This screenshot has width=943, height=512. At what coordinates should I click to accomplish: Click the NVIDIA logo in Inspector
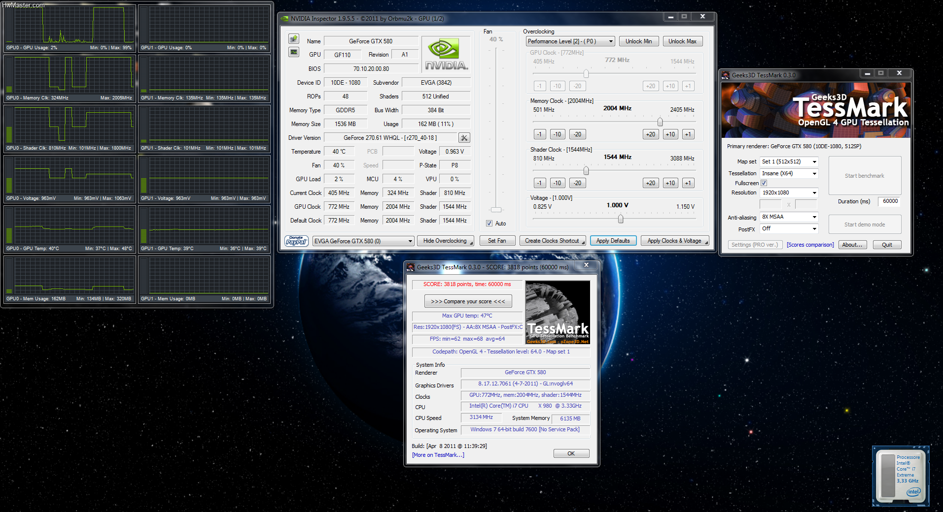click(445, 55)
